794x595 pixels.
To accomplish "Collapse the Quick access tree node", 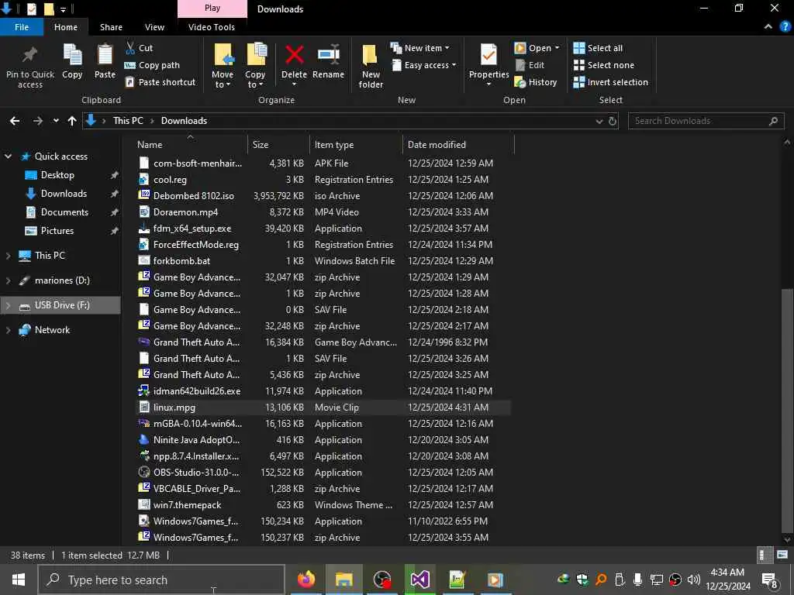I will (x=8, y=156).
